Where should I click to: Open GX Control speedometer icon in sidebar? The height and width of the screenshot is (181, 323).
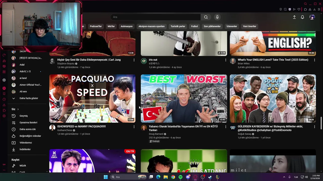[4, 55]
